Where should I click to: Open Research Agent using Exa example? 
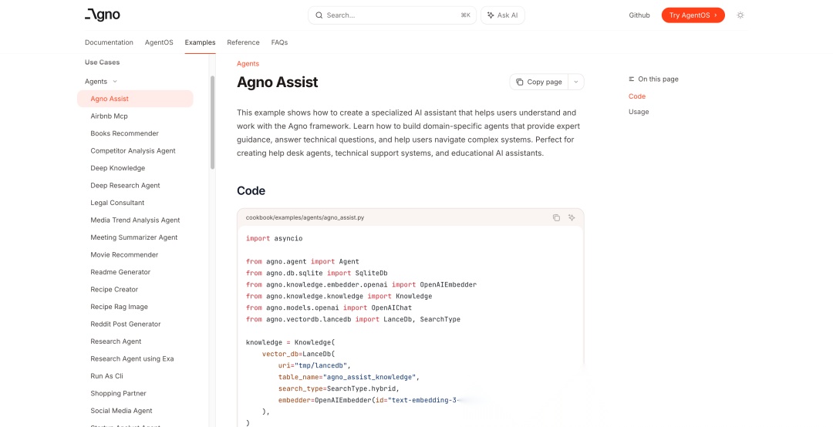(x=132, y=359)
